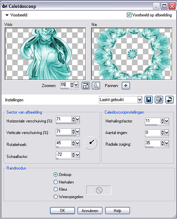
Task: Select the Weerspiegelen edge mode
Action: [55, 197]
